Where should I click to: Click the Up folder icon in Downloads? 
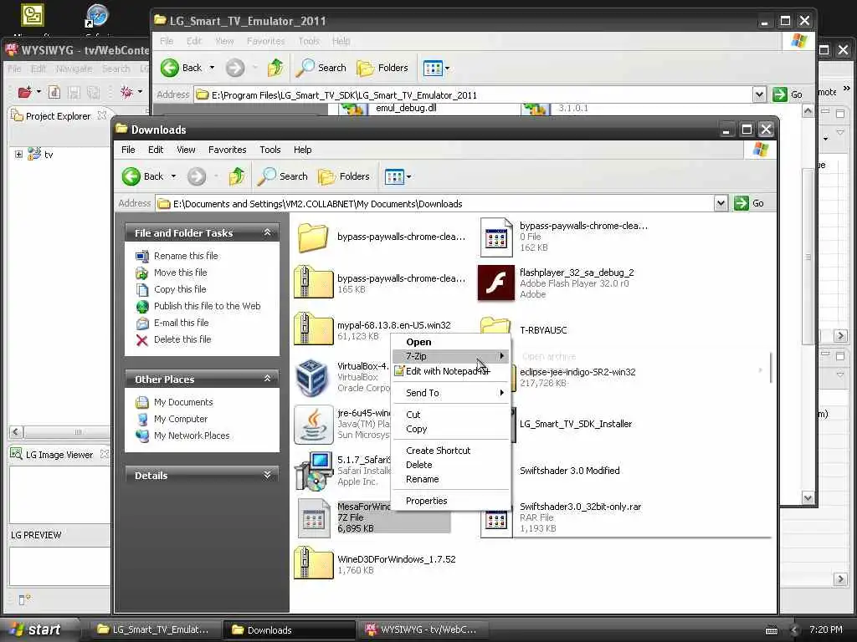pos(237,176)
